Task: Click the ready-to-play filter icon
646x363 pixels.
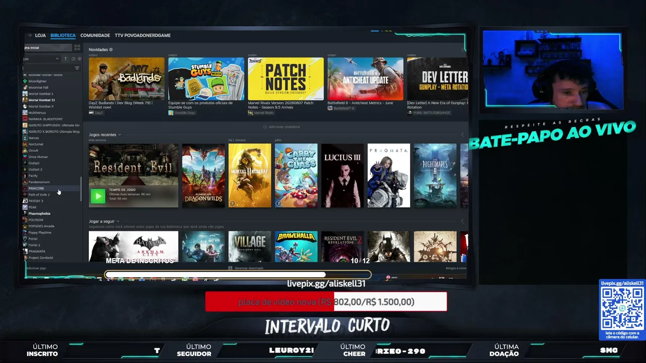Action: [x=79, y=59]
